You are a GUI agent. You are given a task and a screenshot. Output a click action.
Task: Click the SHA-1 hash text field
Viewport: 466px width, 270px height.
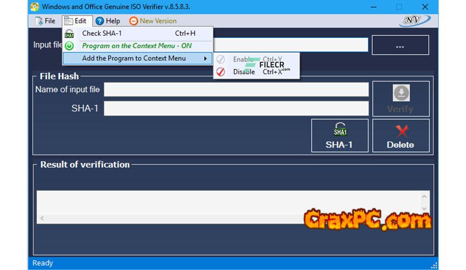coord(236,108)
